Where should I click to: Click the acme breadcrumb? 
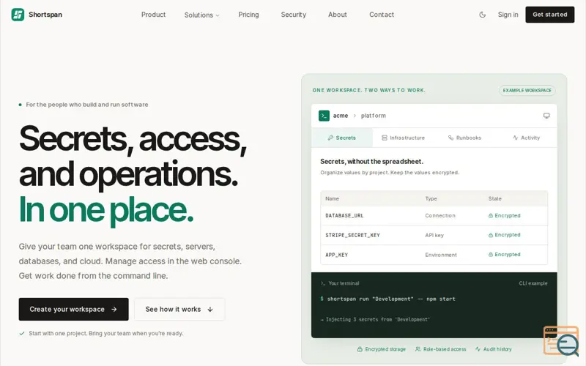(x=341, y=116)
